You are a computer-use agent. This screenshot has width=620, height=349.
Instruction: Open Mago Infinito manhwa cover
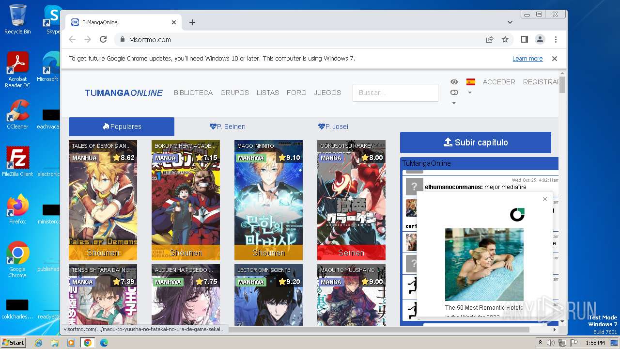click(268, 200)
